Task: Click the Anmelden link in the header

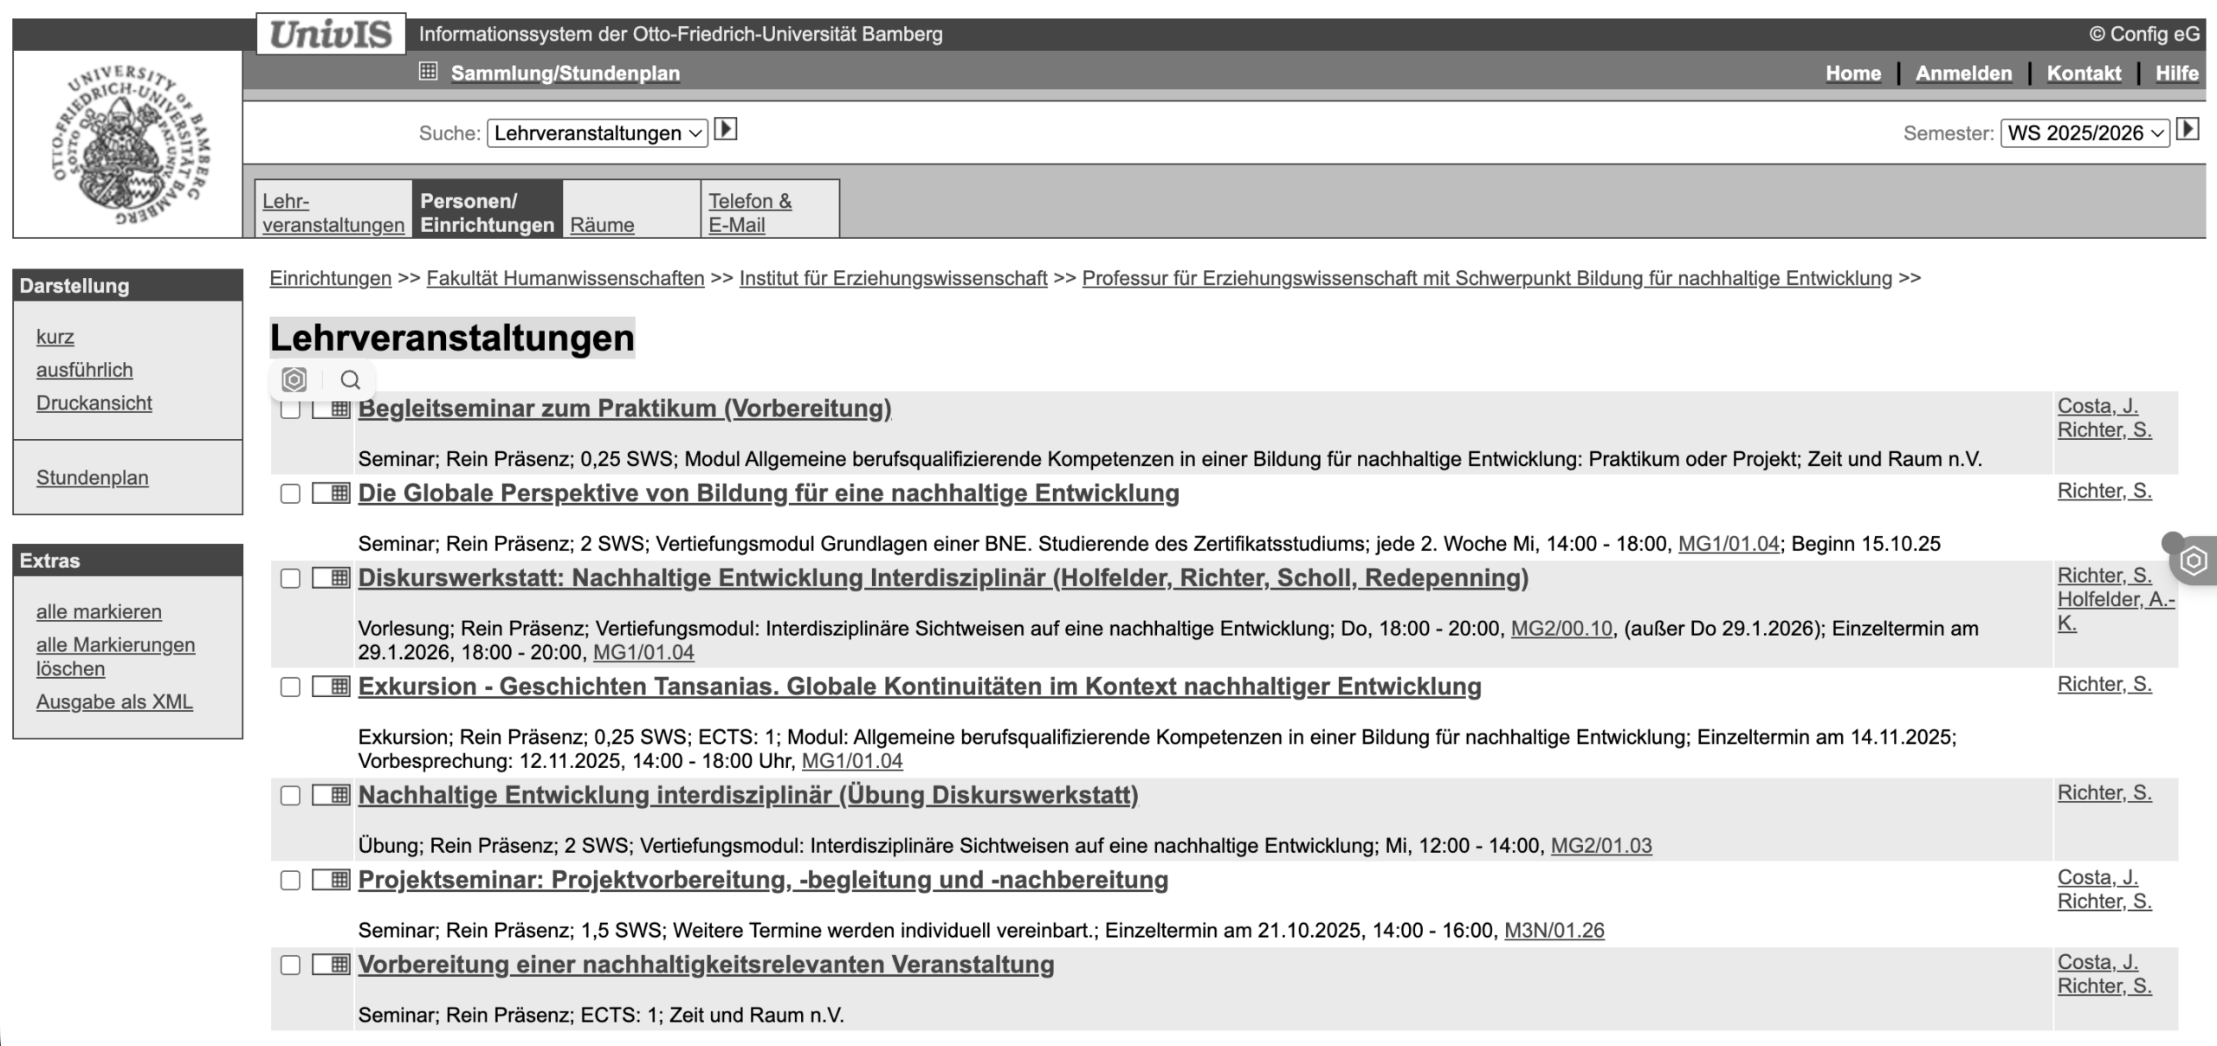Action: point(1963,74)
